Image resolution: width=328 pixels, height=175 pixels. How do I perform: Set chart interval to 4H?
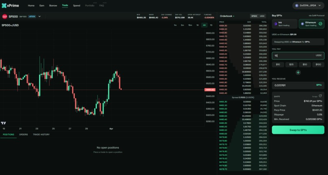click(x=204, y=25)
